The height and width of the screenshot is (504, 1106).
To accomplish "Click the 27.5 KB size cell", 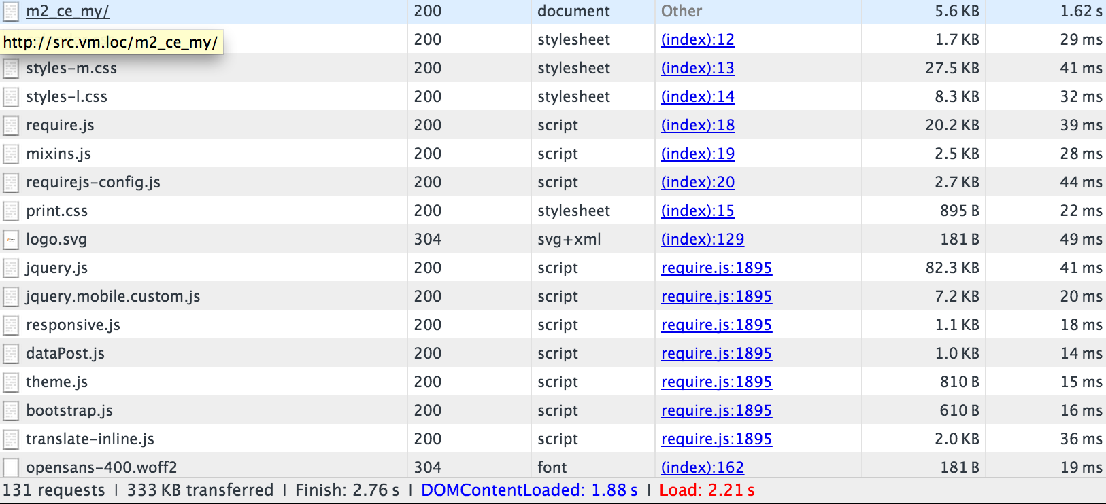I will 952,68.
